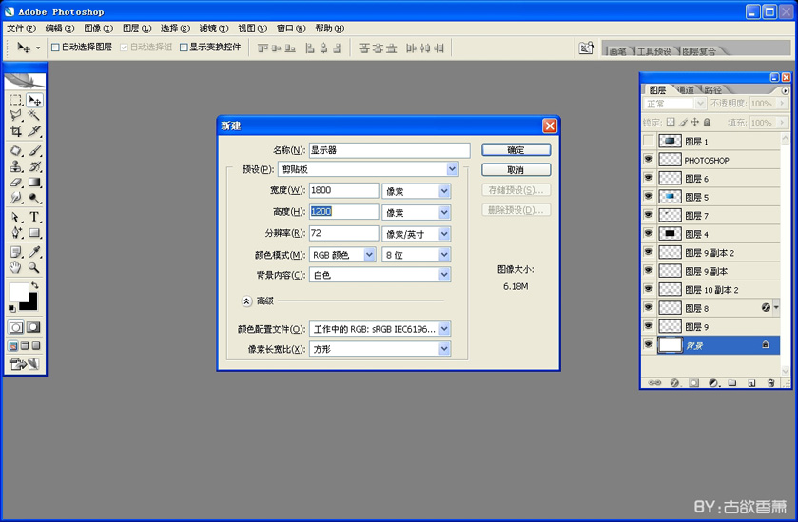
Task: Click foreground color swatch
Action: point(19,293)
